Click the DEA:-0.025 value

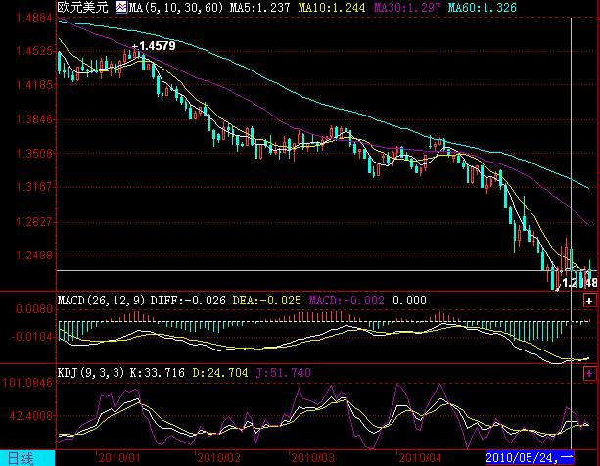[x=266, y=301]
